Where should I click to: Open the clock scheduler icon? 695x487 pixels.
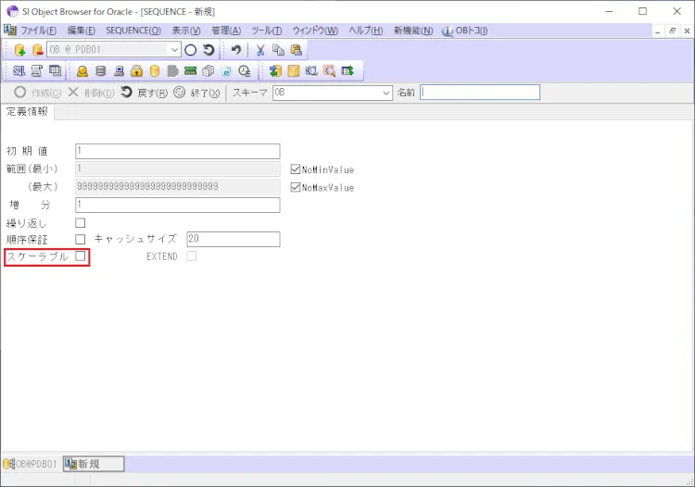tap(245, 71)
